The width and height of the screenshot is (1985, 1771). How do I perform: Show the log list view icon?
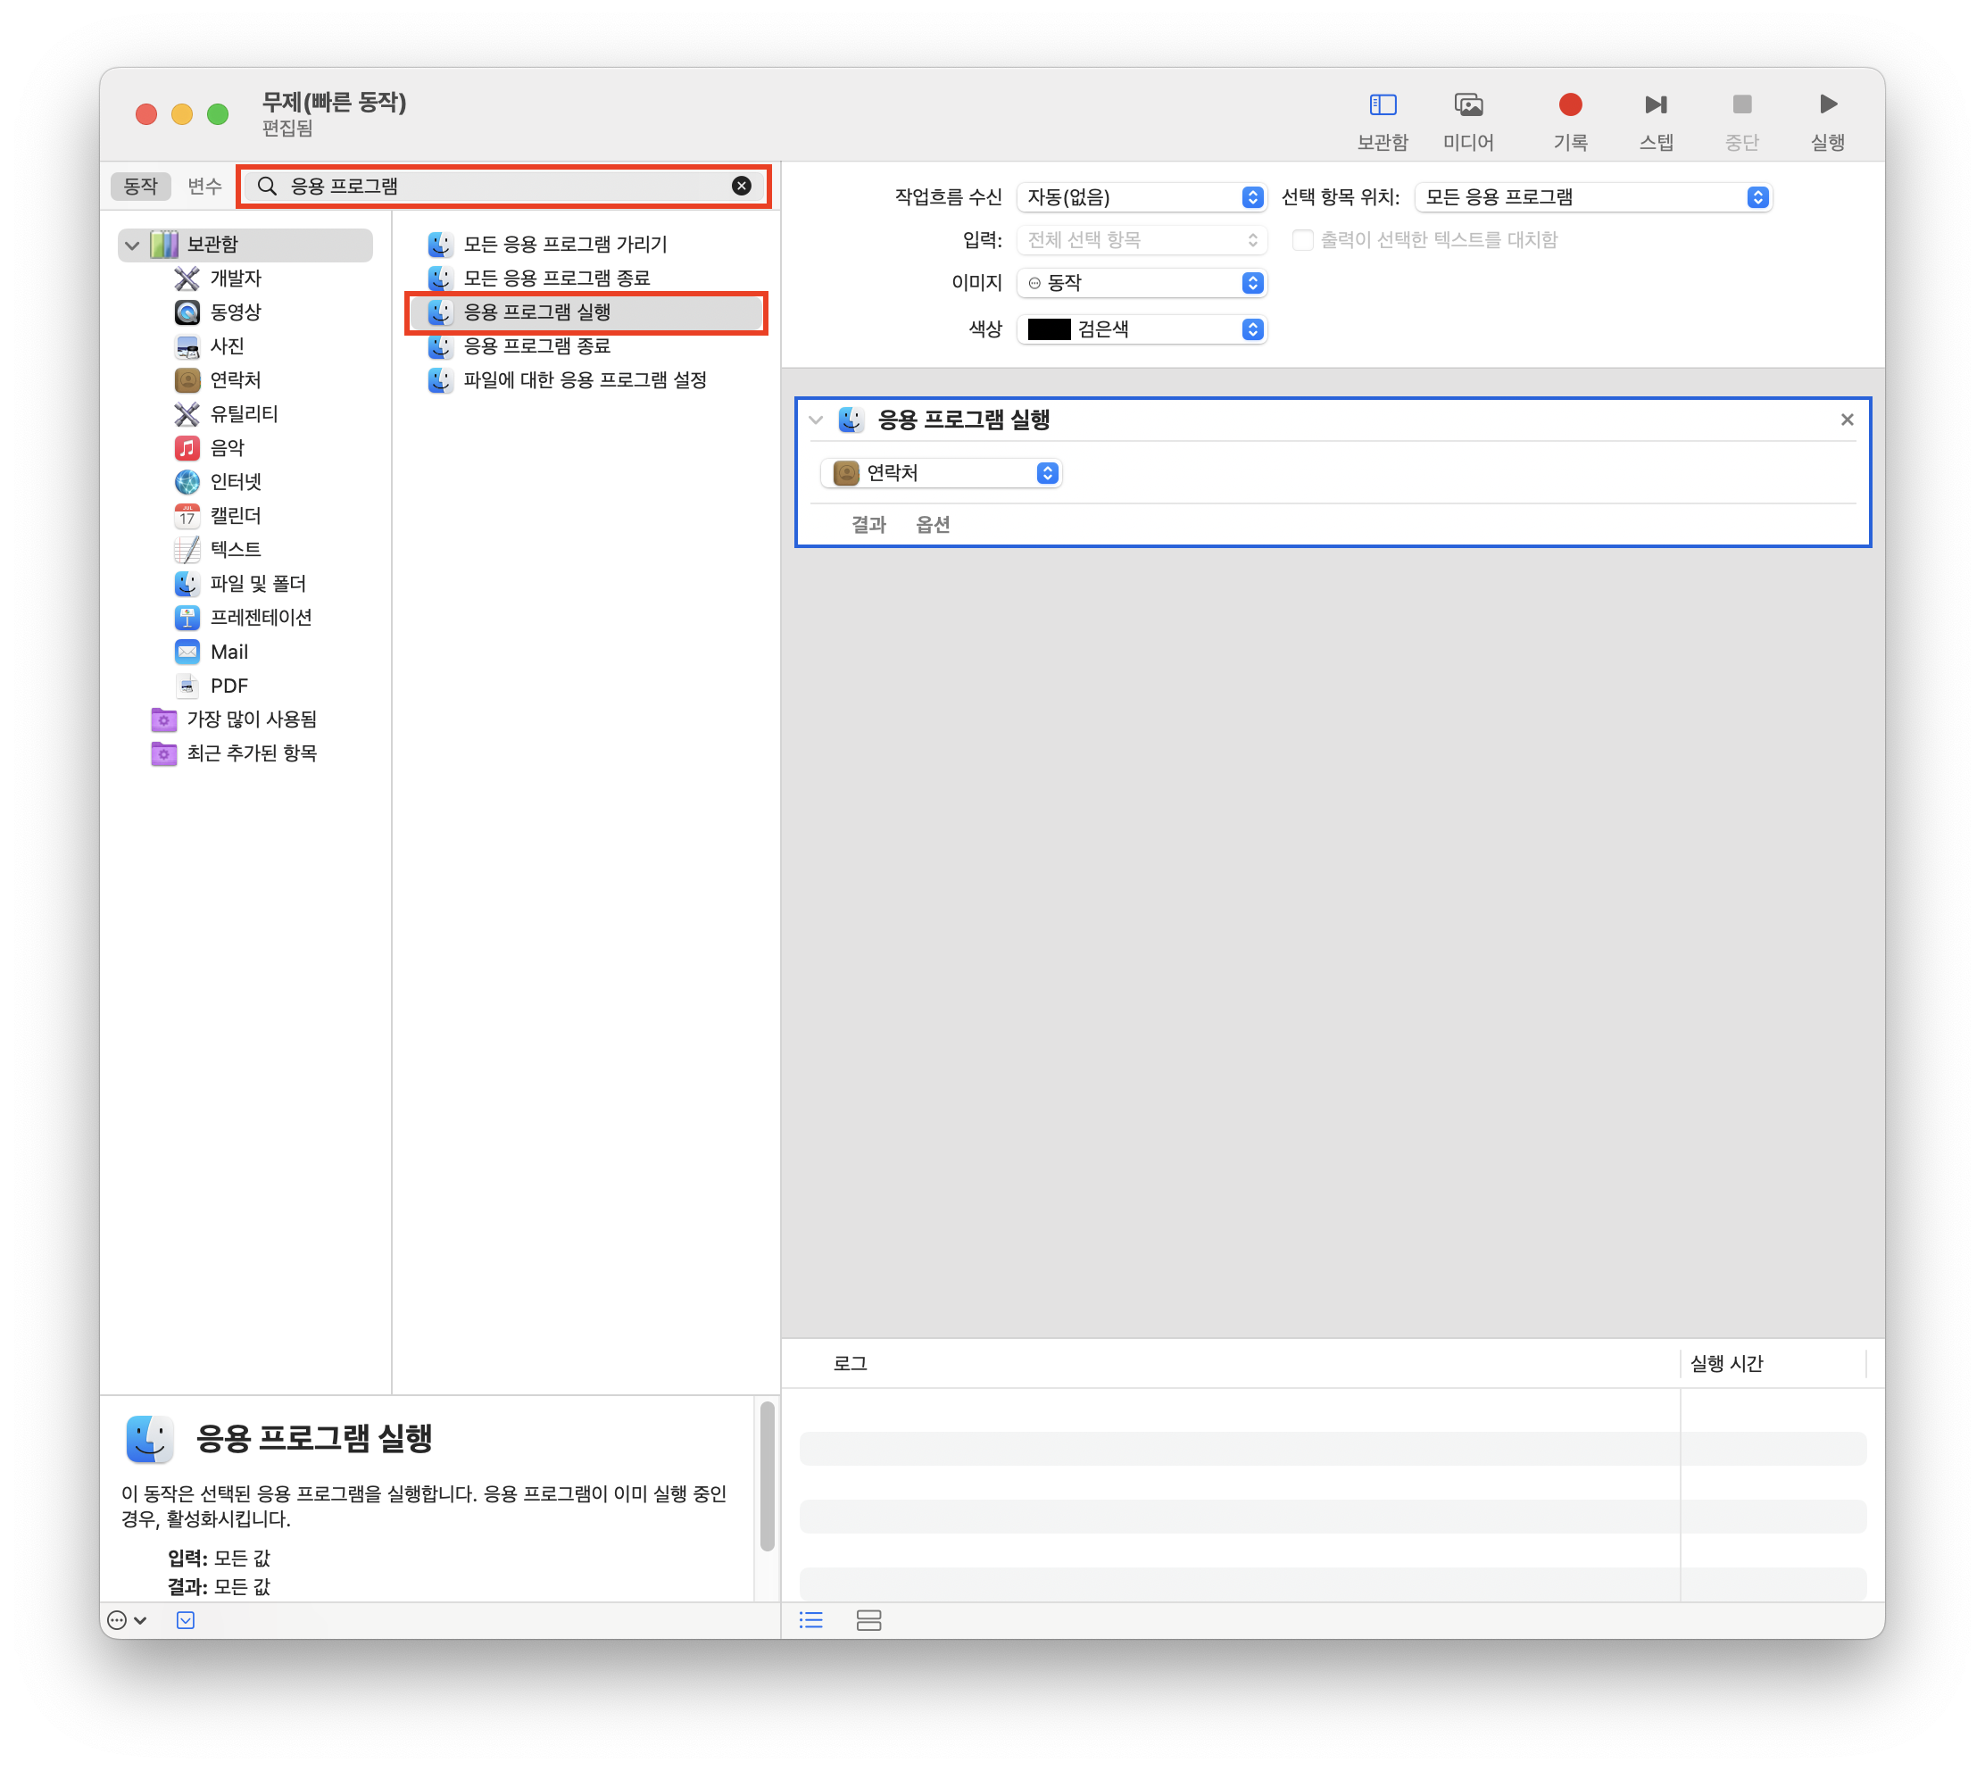pyautogui.click(x=810, y=1620)
